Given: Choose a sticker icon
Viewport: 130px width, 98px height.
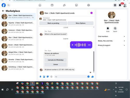Looking at the screenshot, I should tap(48, 77).
